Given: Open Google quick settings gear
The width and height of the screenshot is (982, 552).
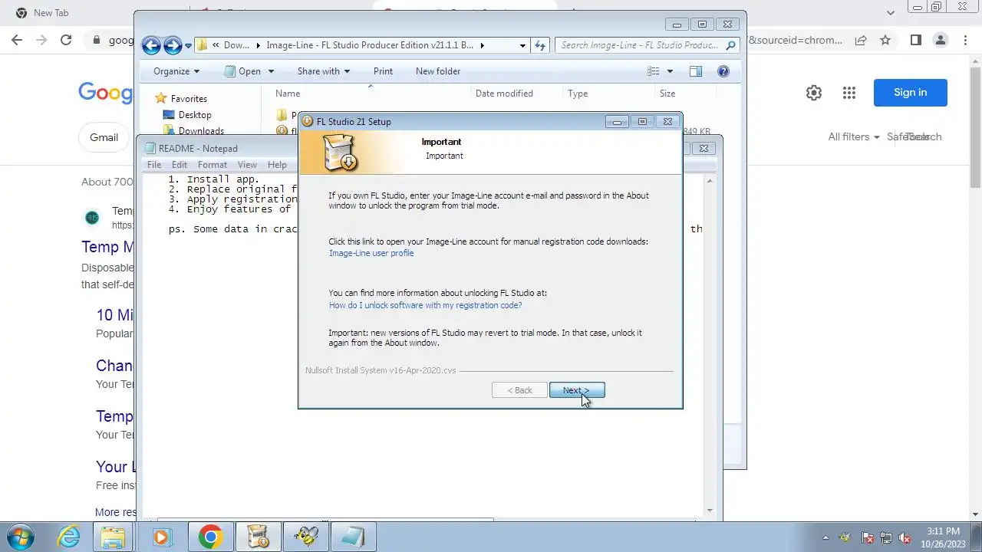Looking at the screenshot, I should point(814,93).
